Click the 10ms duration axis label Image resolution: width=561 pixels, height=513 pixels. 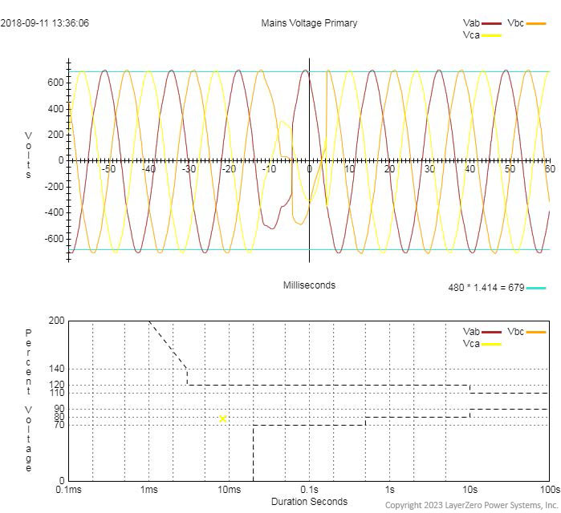229,490
